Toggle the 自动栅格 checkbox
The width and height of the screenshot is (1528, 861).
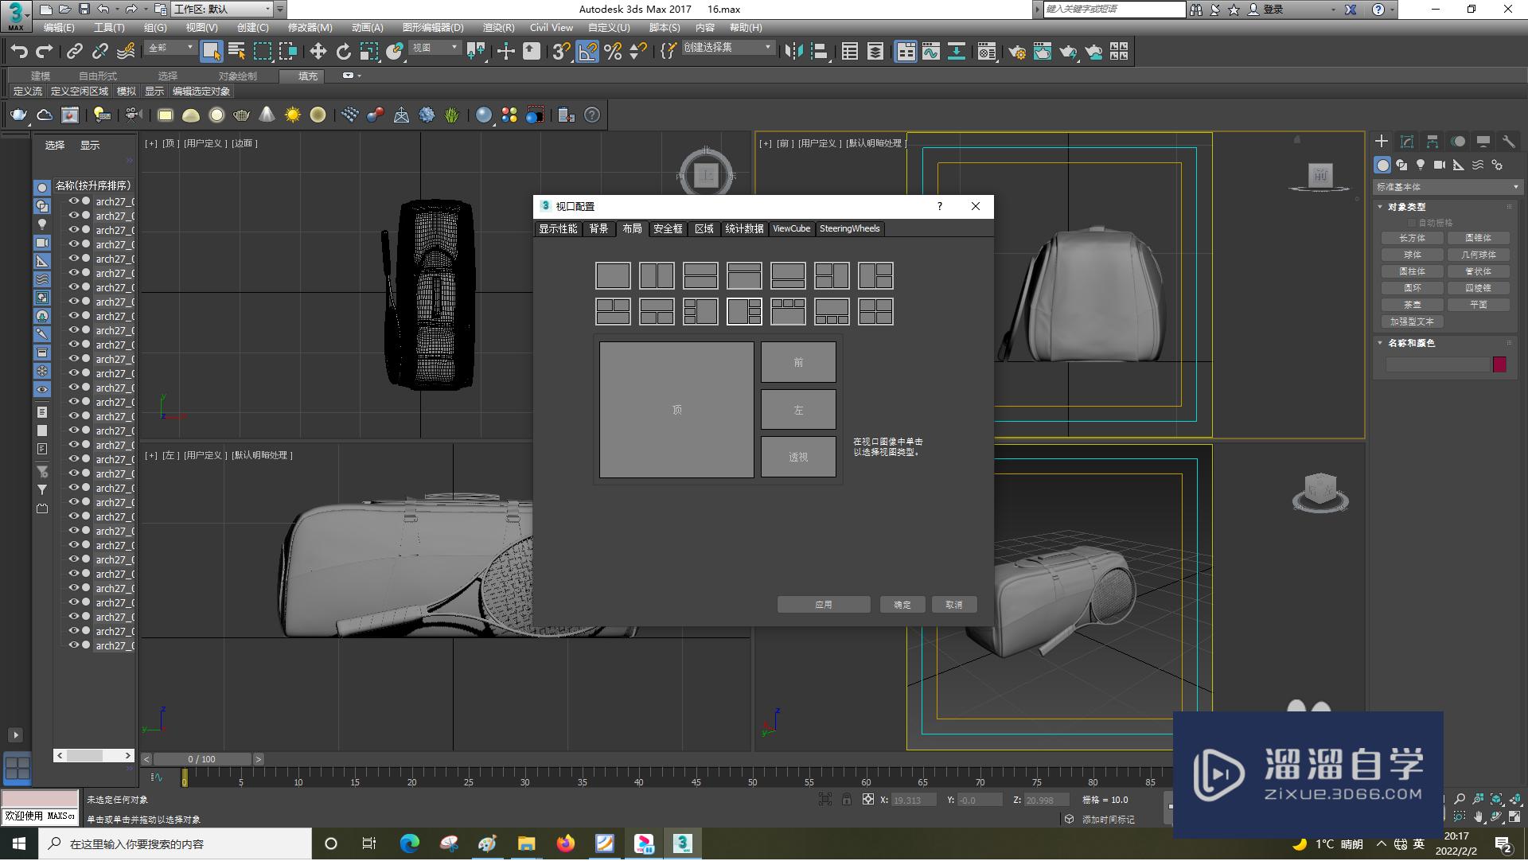1412,223
